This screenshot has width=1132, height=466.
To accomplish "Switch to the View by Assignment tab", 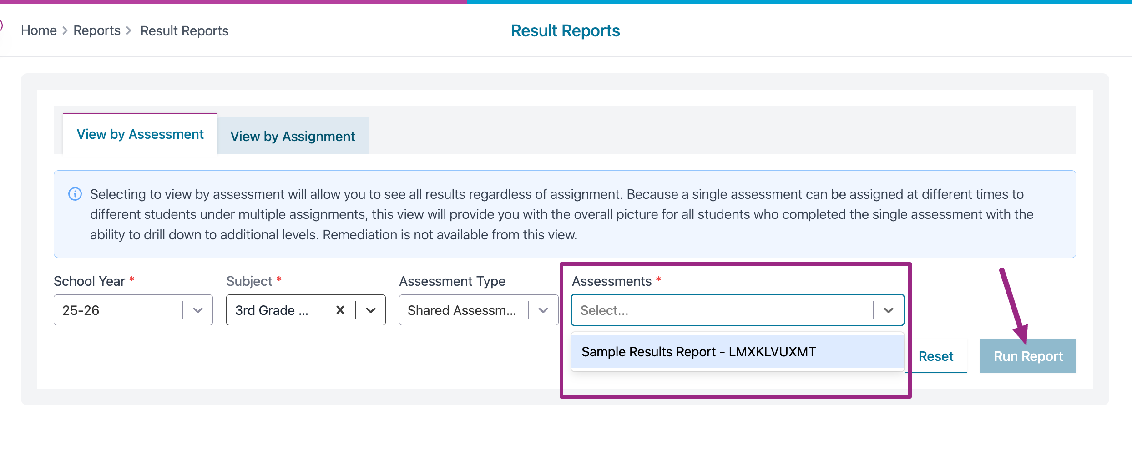I will [293, 136].
